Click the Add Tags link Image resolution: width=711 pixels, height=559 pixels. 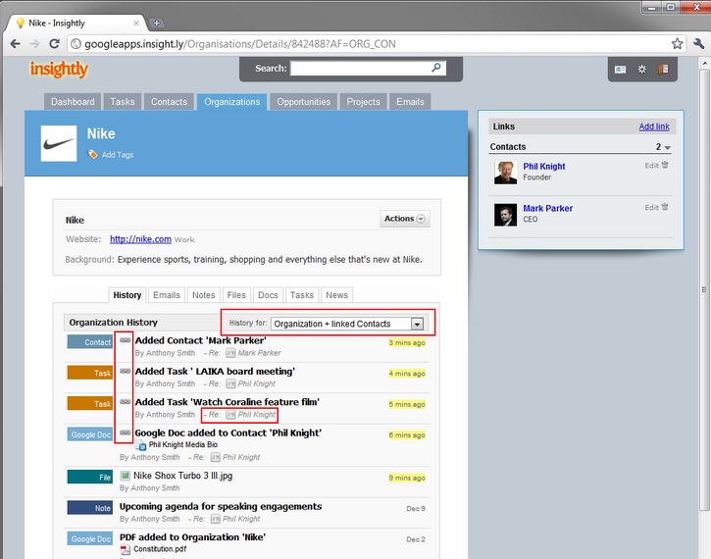click(118, 155)
